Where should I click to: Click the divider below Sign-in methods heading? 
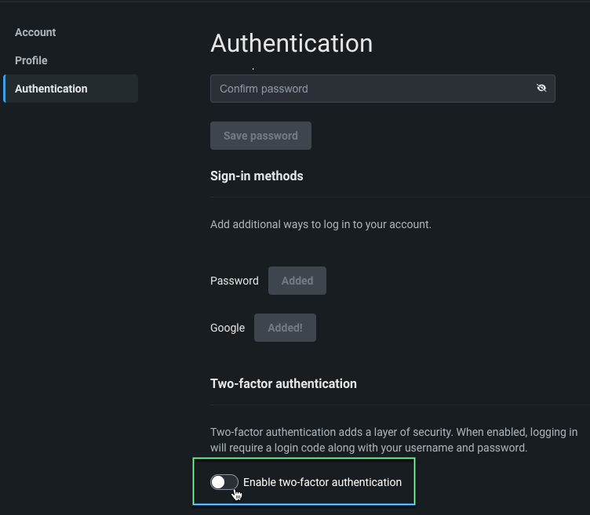(399, 198)
